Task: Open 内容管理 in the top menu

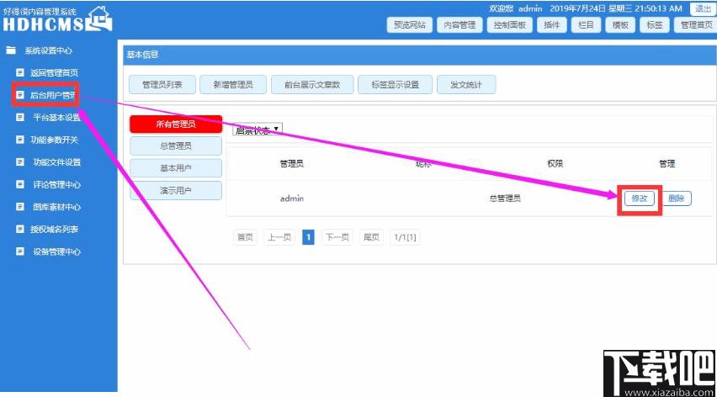Action: (459, 25)
